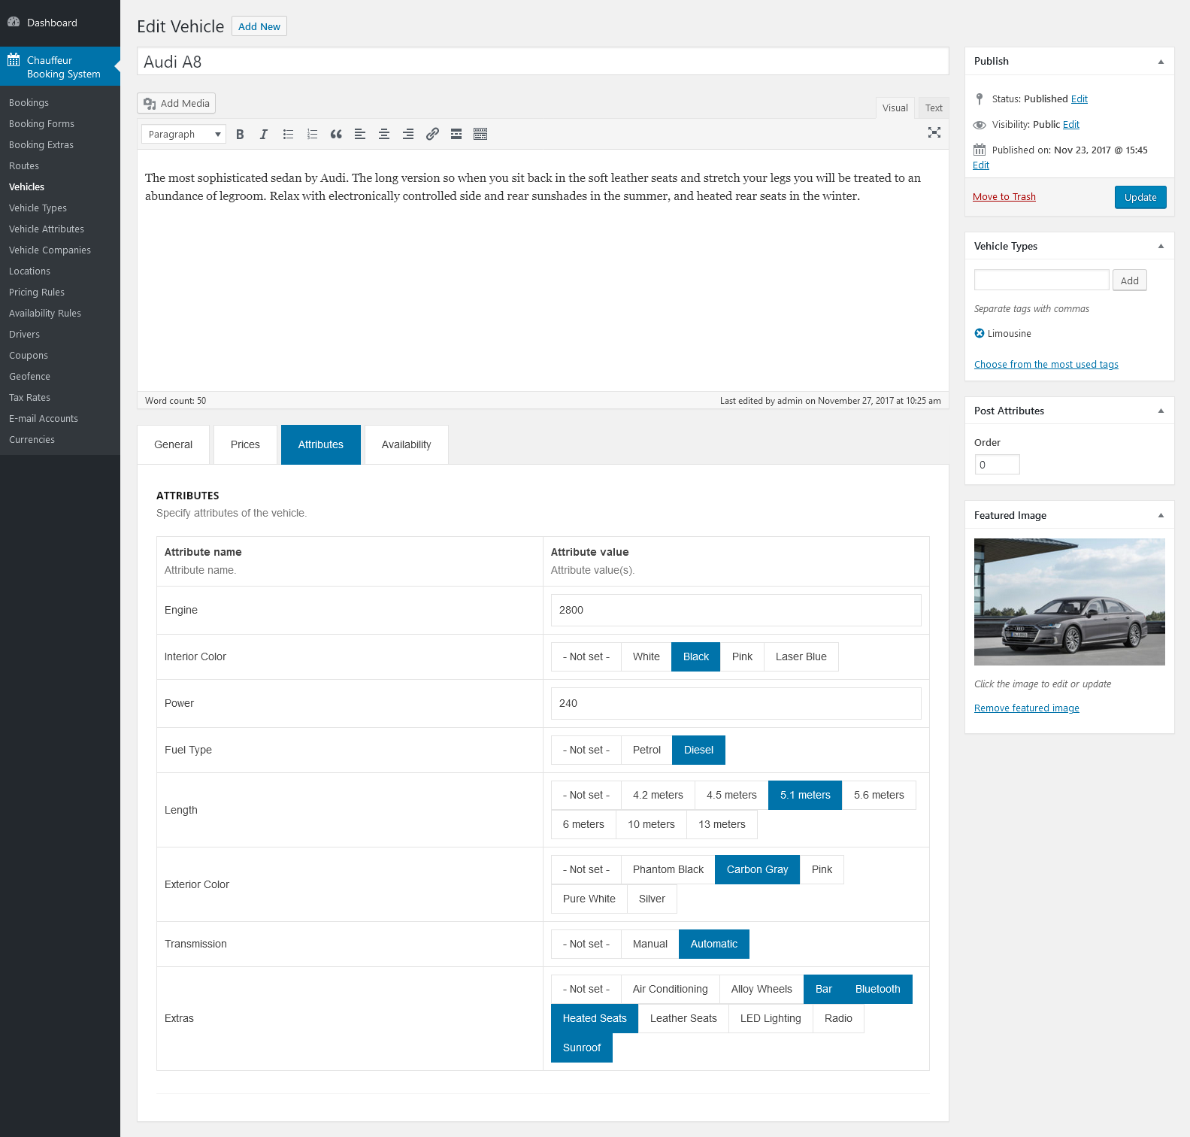Switch to the Prices tab
1190x1137 pixels.
[x=245, y=445]
